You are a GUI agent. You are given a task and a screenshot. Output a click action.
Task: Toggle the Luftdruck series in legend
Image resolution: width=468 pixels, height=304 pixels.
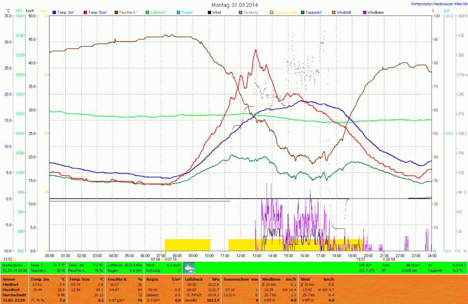(x=159, y=12)
